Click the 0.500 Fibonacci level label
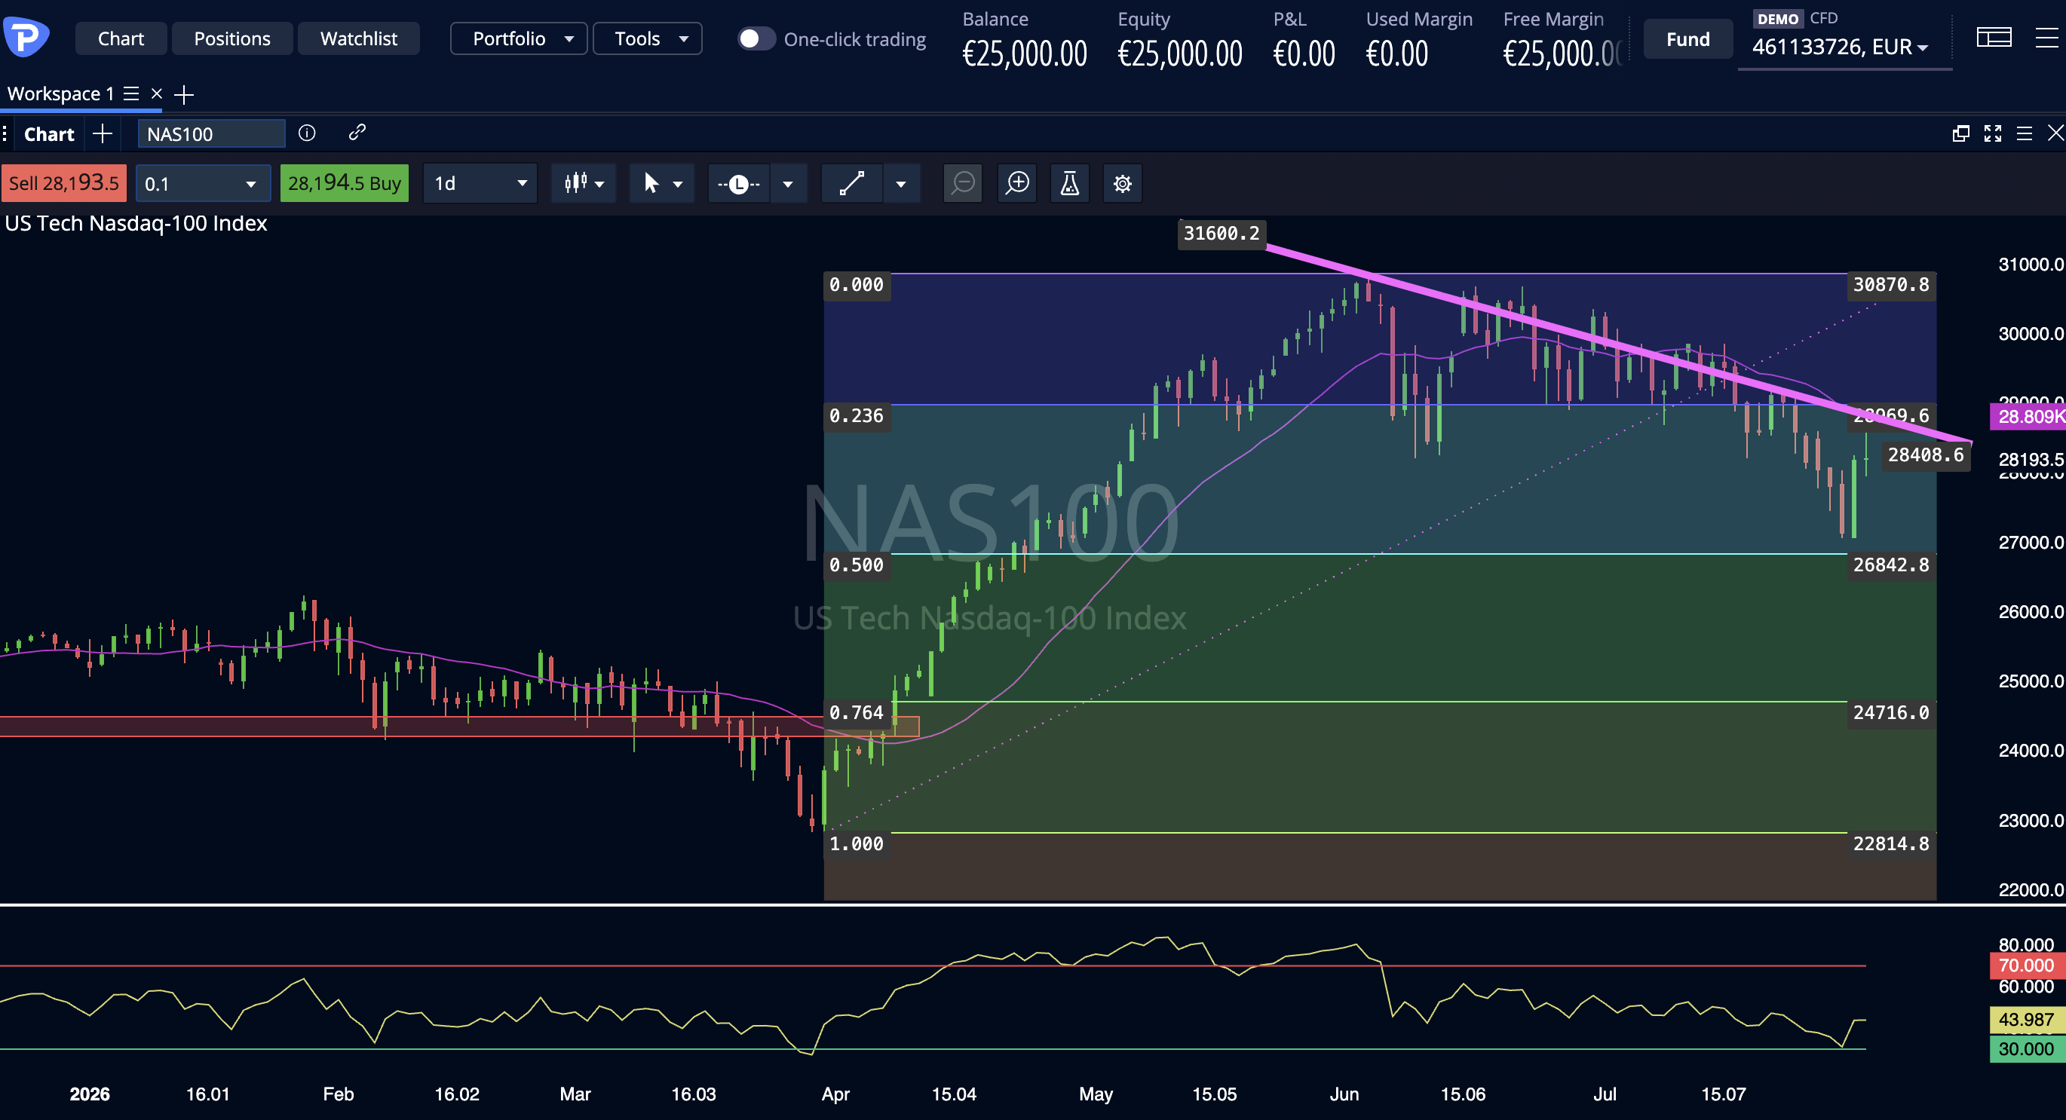Screen dimensions: 2066x1120 tap(857, 565)
